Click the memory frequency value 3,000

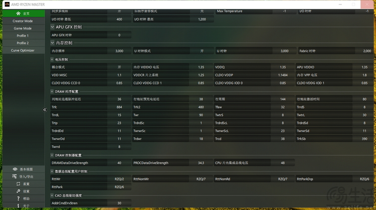(119, 51)
